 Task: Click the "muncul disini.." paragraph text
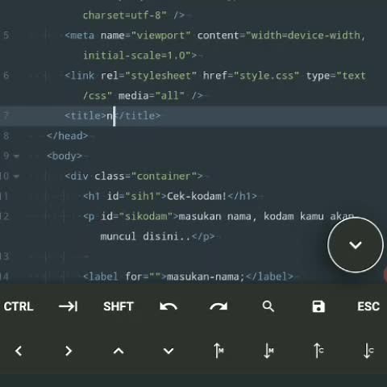(145, 236)
